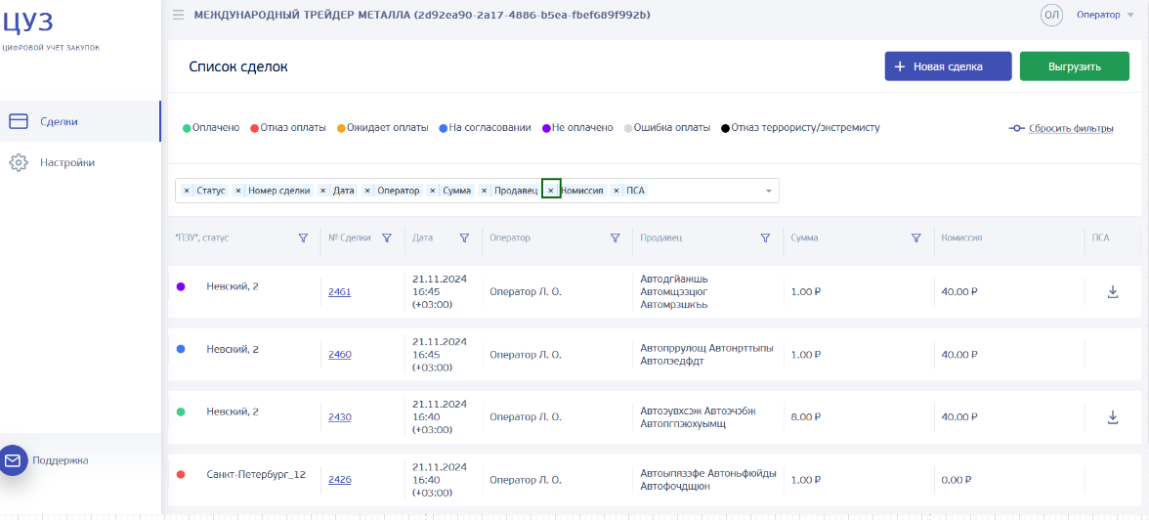Viewport: 1149px width, 520px height.
Task: Open the status column filter funnel
Action: 303,238
